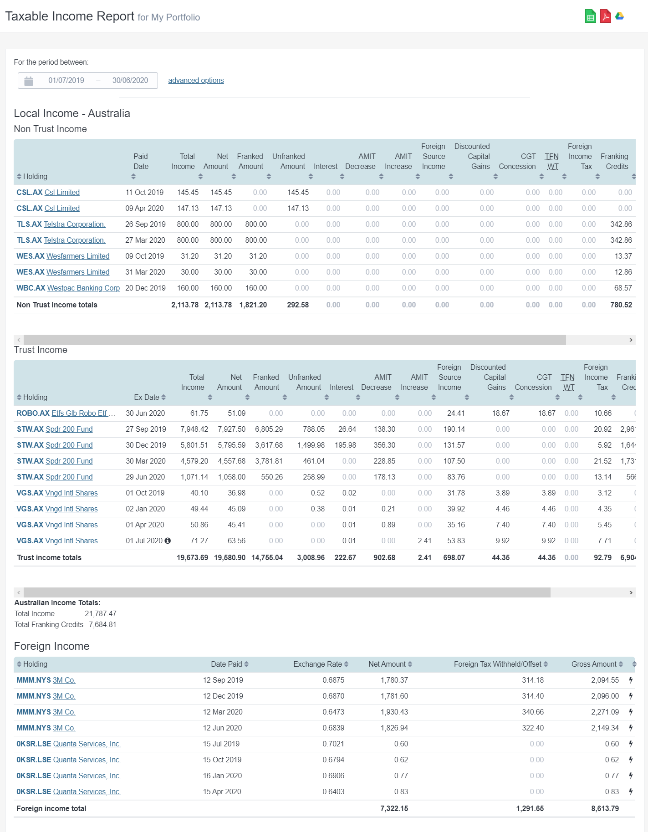Sort Non Trust table by CGT Concession
648x832 pixels.
click(x=541, y=177)
